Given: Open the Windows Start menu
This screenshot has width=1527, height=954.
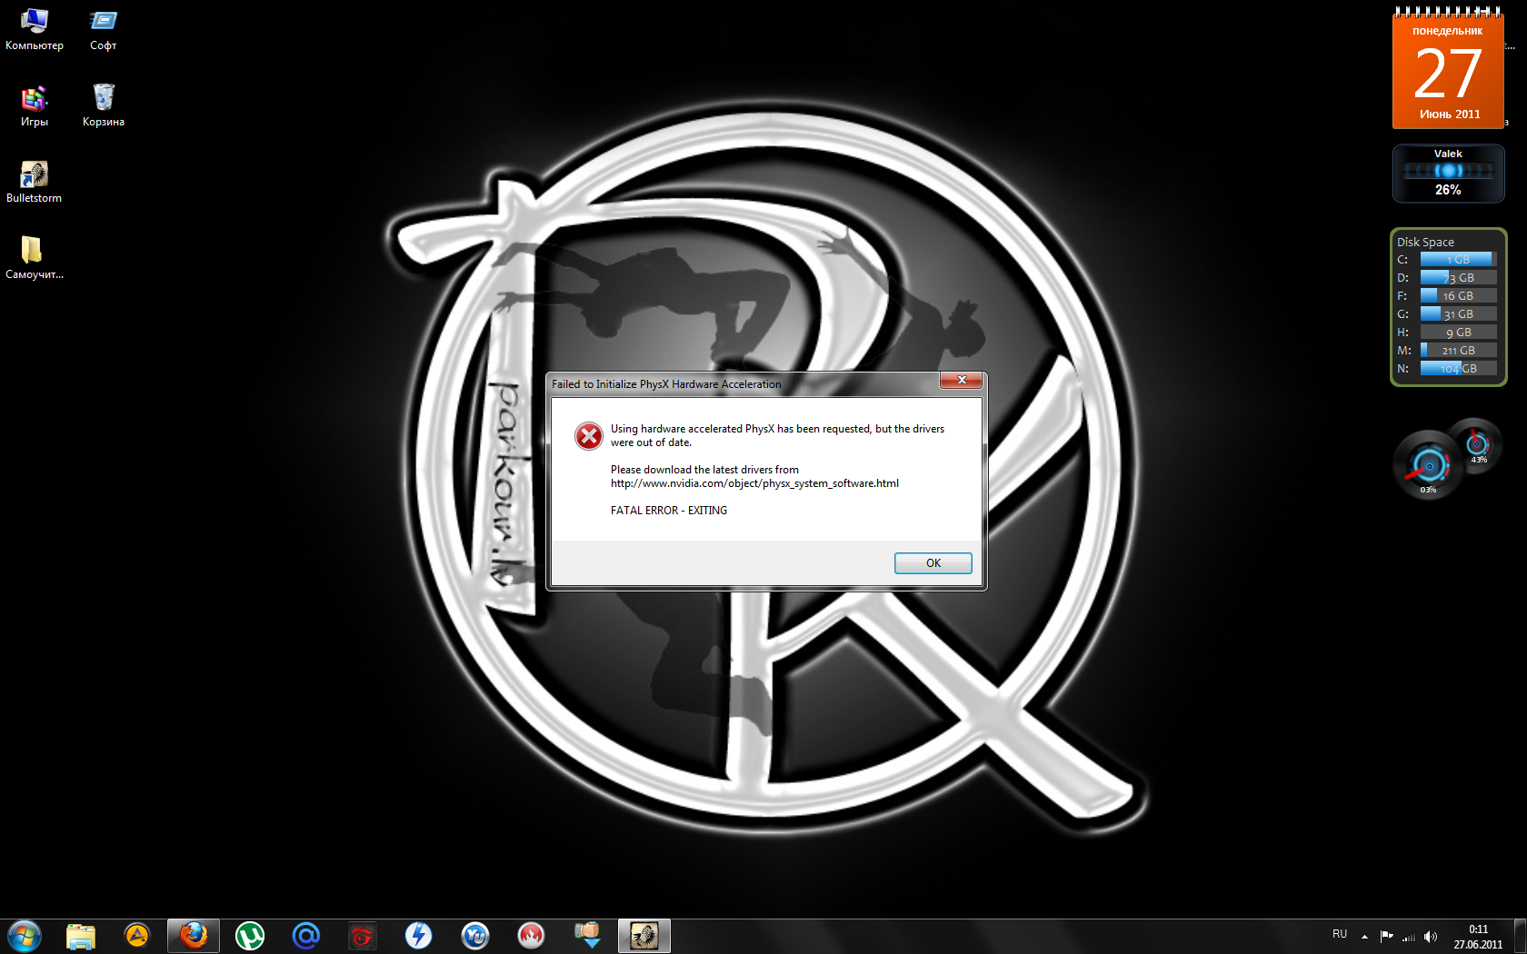Looking at the screenshot, I should [25, 936].
